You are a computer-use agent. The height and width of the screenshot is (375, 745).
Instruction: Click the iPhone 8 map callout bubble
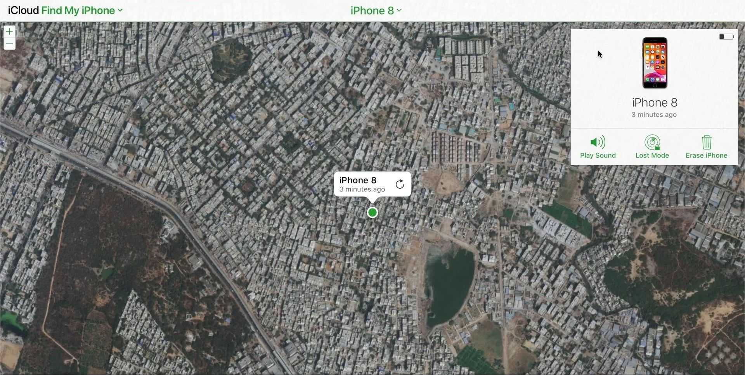tap(372, 184)
